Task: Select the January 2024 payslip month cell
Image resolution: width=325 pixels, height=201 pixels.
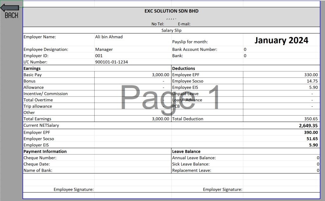Action: pos(281,40)
